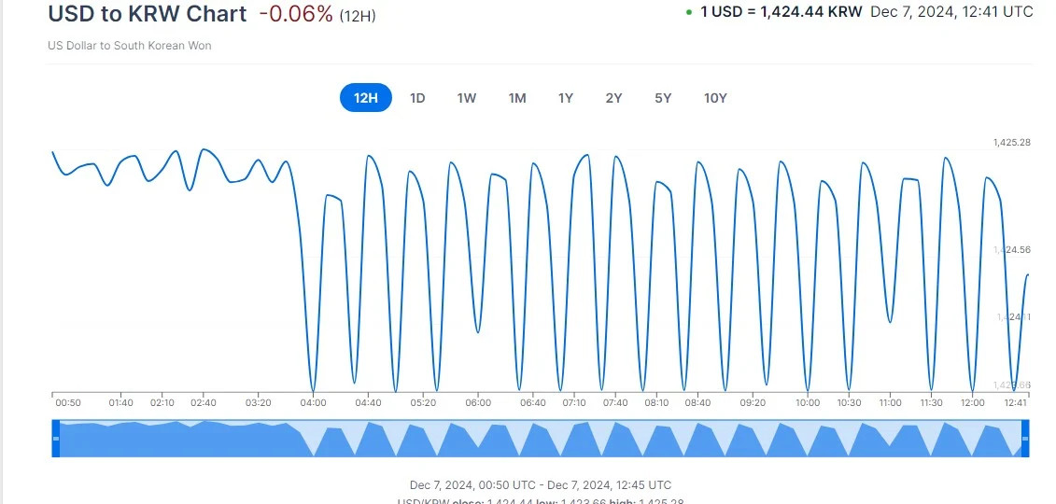1056x504 pixels.
Task: Click the chart line endpoint at 12:41
Action: [x=1028, y=274]
